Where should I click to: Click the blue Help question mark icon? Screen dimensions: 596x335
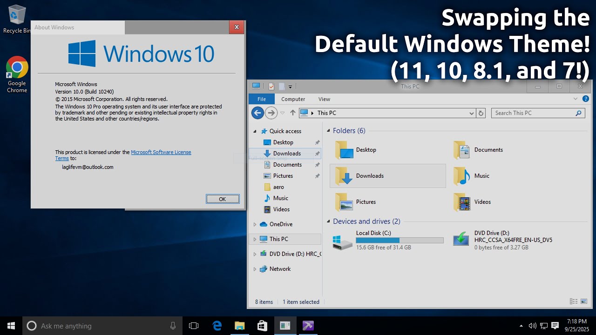point(586,99)
